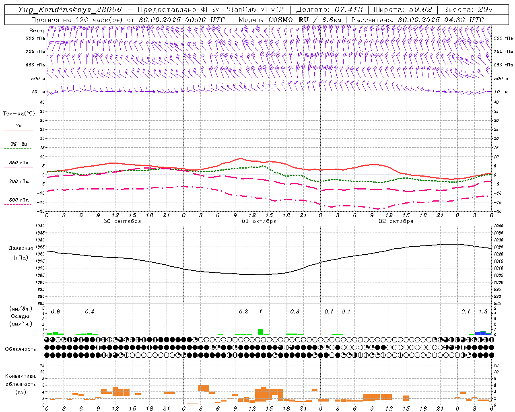Click the tallest green precipitation bar
Screen dimensions: 515x412
260,332
